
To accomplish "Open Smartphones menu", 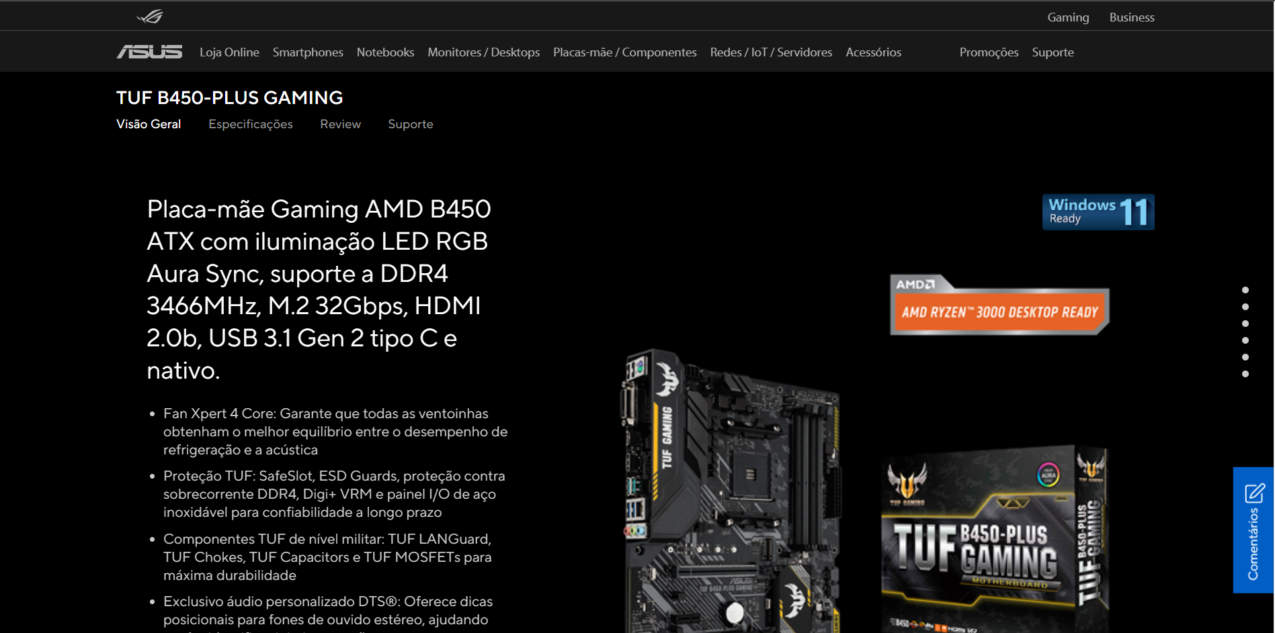I will click(x=308, y=52).
